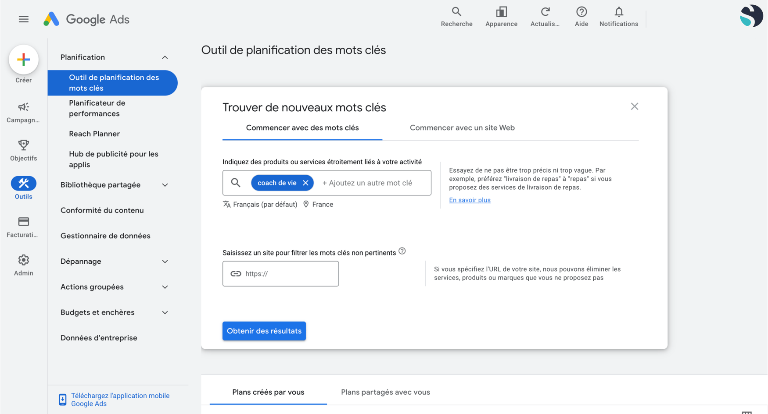Click the Outils wrench icon
The image size is (768, 414).
point(23,183)
